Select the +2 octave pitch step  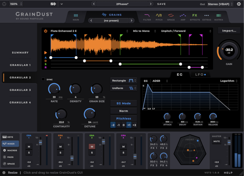(134, 125)
